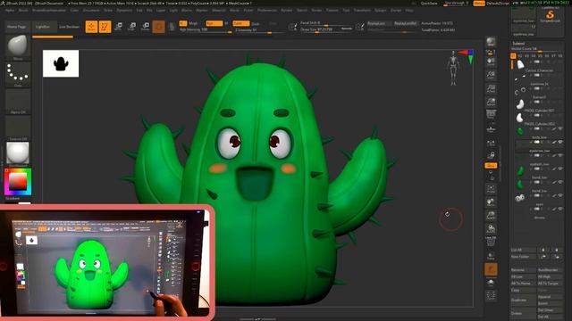This screenshot has height=321, width=572.
Task: Click the Rotate view icon on right shelf
Action: [x=491, y=229]
